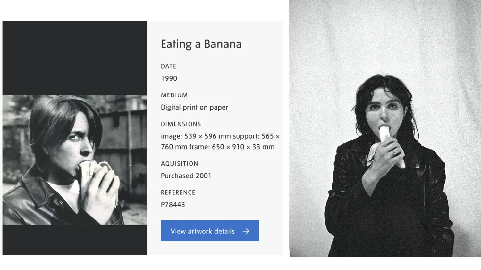
Task: Open the left black-and-white artwork thumbnail
Action: tap(74, 160)
